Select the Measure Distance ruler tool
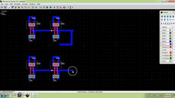Viewport: 175px width, 98px height. tap(40, 7)
